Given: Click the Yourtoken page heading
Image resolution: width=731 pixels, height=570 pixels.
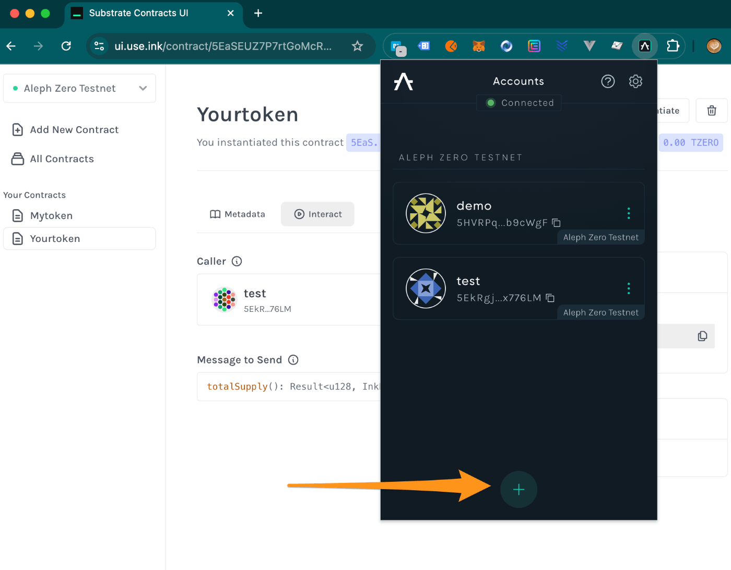Looking at the screenshot, I should pos(247,115).
